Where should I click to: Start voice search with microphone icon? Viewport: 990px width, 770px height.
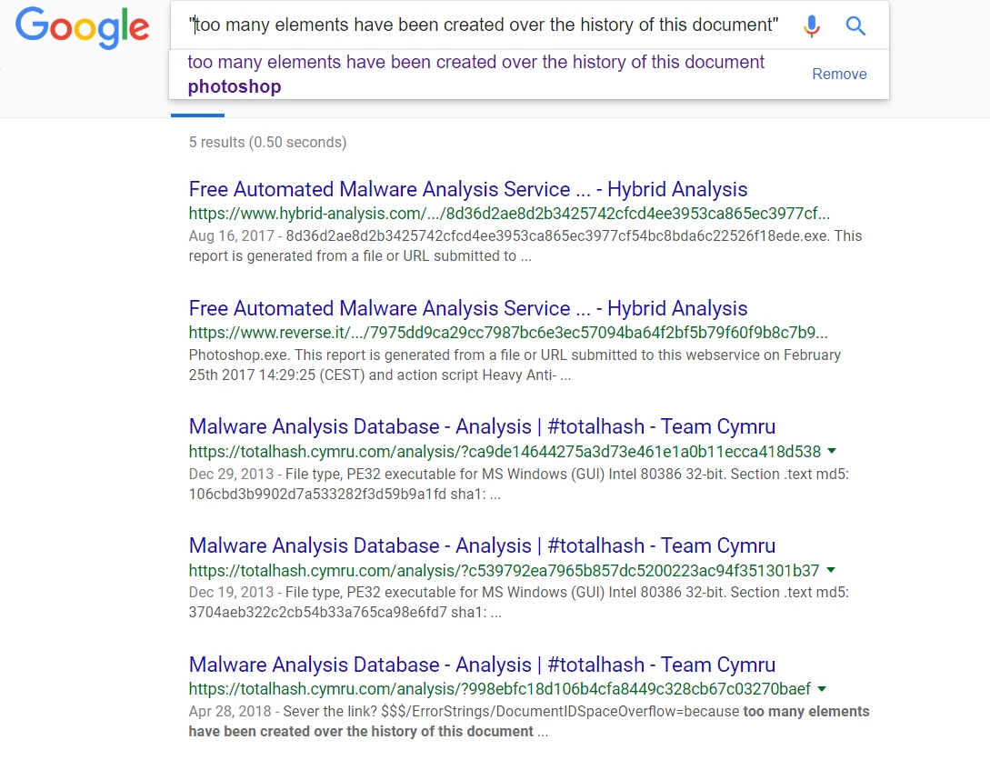(811, 25)
